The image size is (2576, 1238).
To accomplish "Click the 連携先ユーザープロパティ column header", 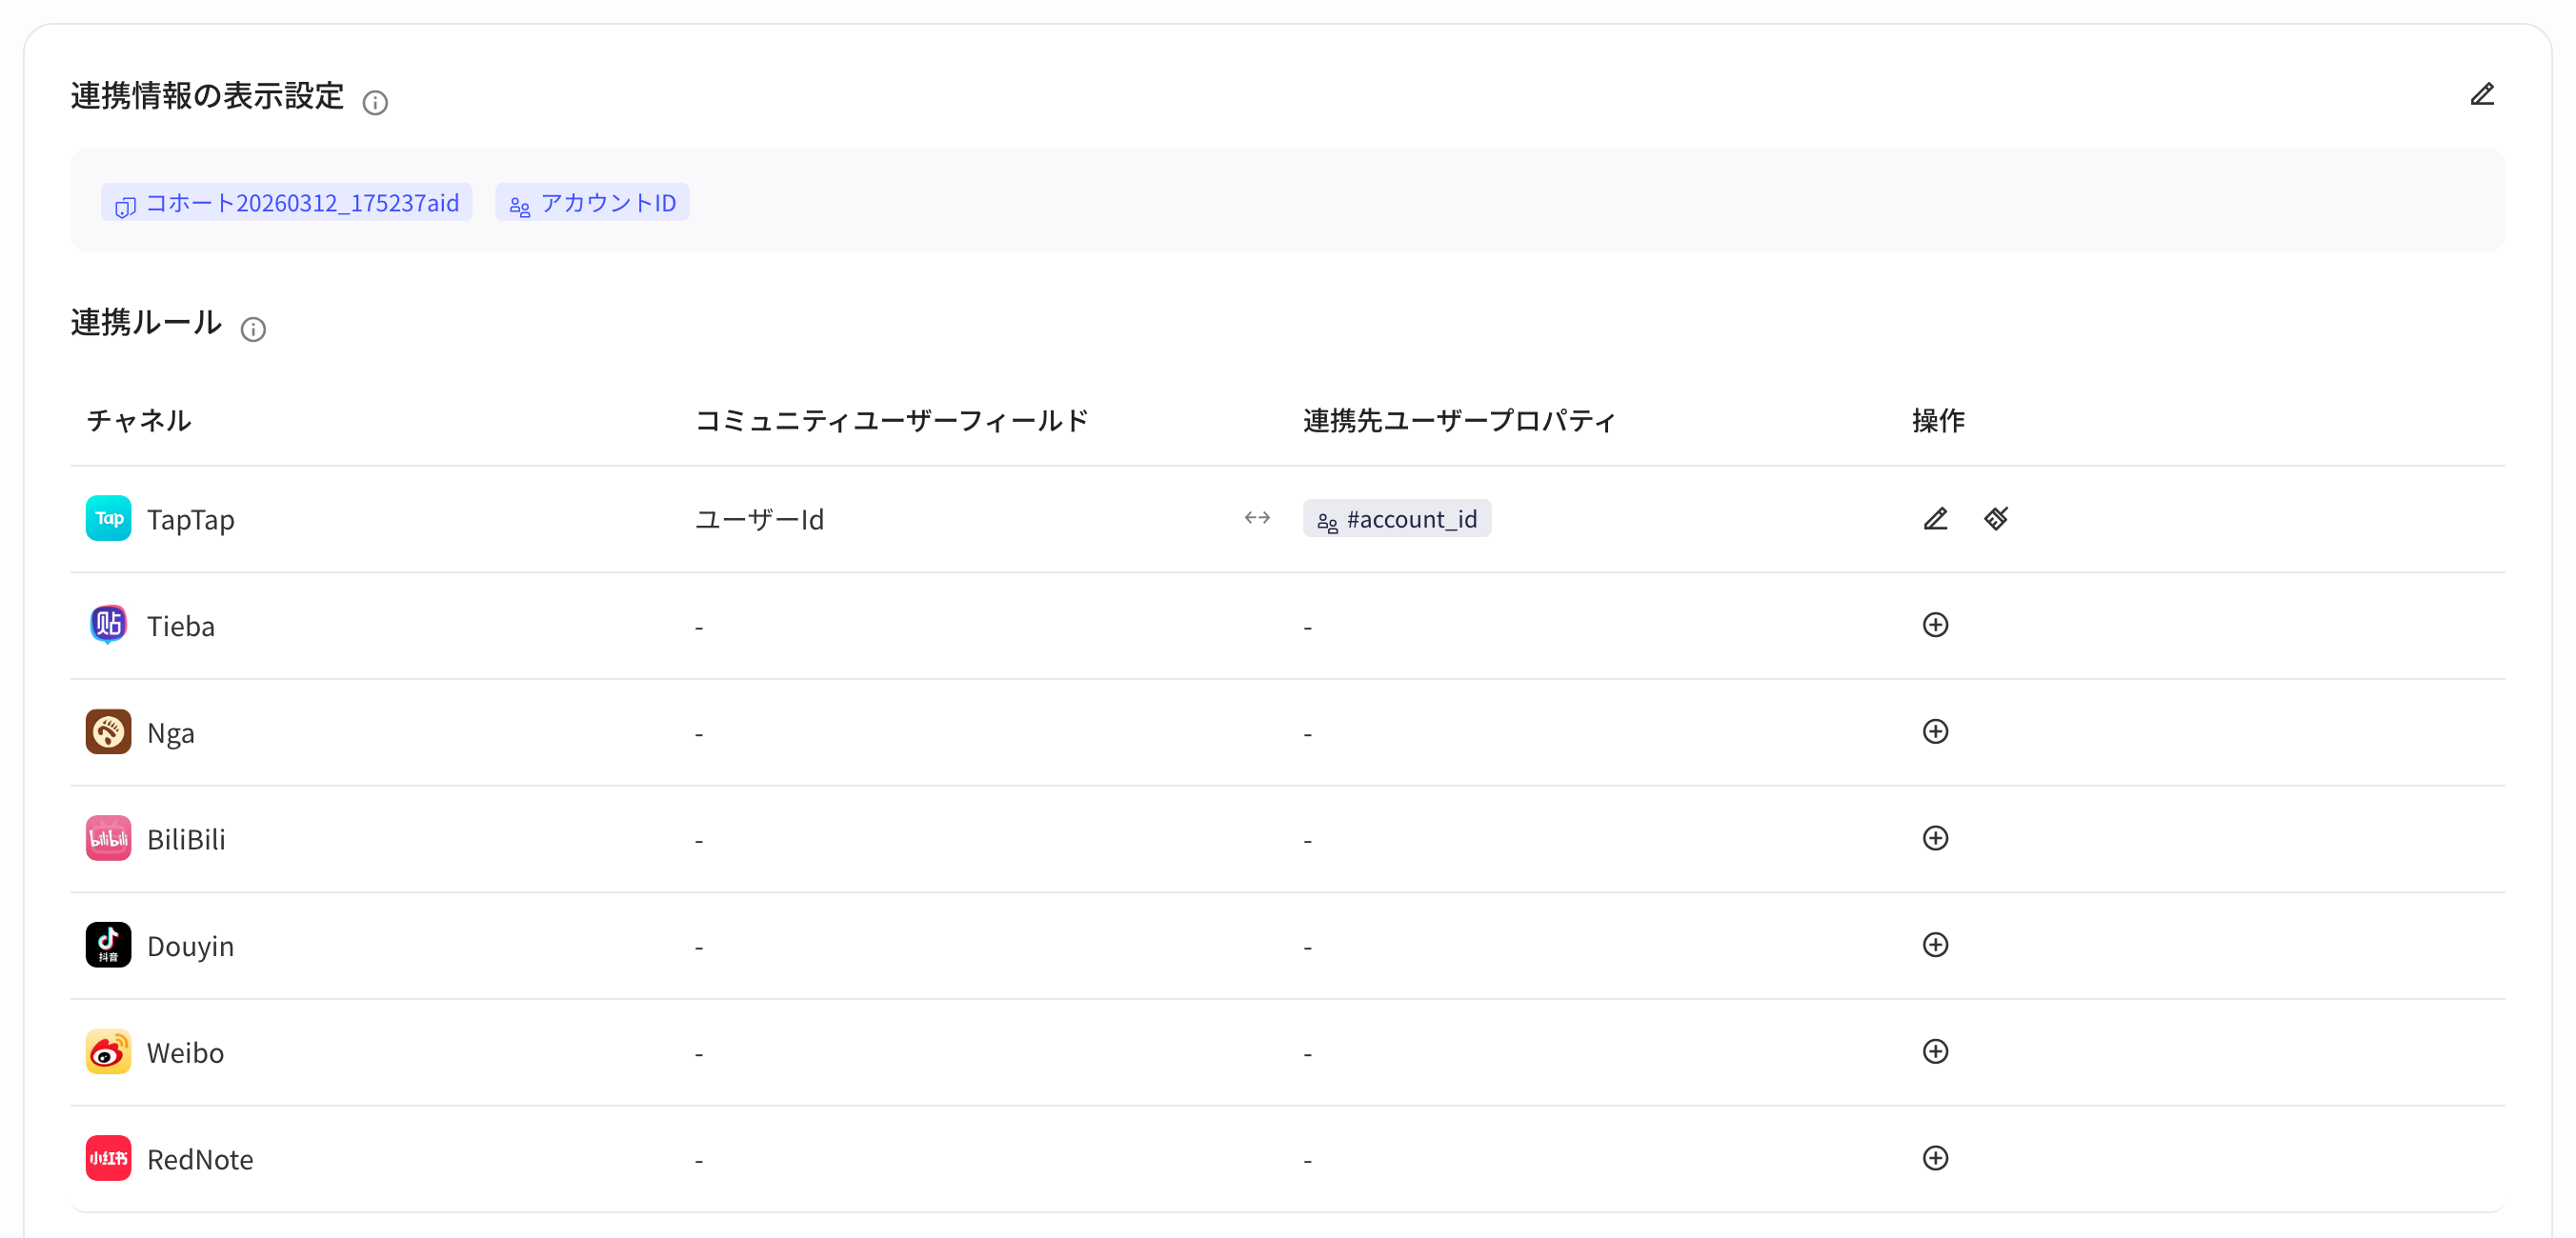I will [x=1459, y=421].
